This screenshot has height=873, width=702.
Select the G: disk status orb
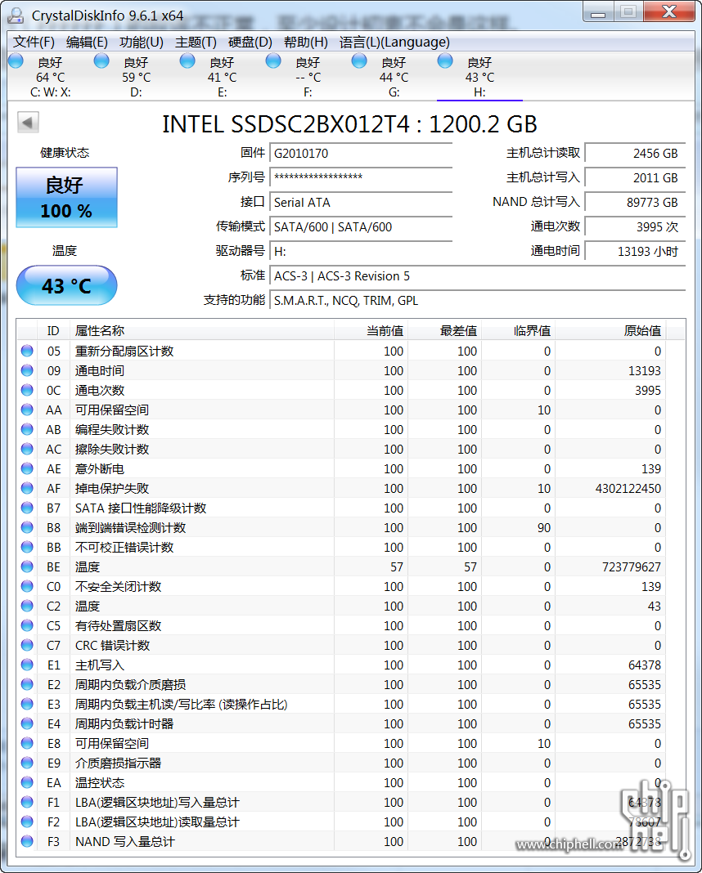(359, 60)
